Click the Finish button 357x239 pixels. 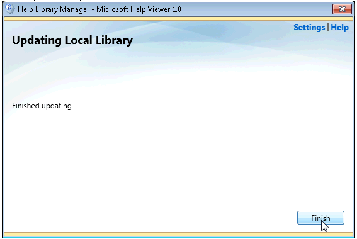(x=320, y=218)
